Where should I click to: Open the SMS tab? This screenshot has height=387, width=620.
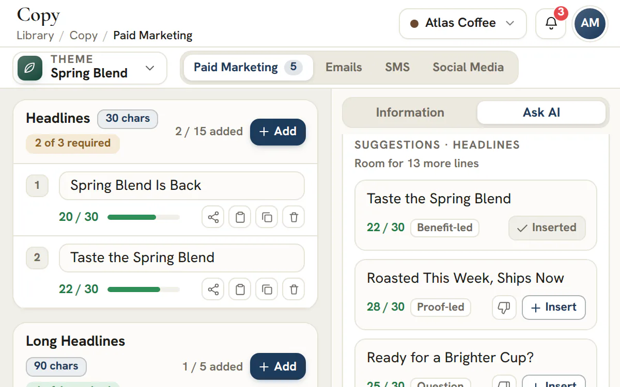pyautogui.click(x=397, y=68)
